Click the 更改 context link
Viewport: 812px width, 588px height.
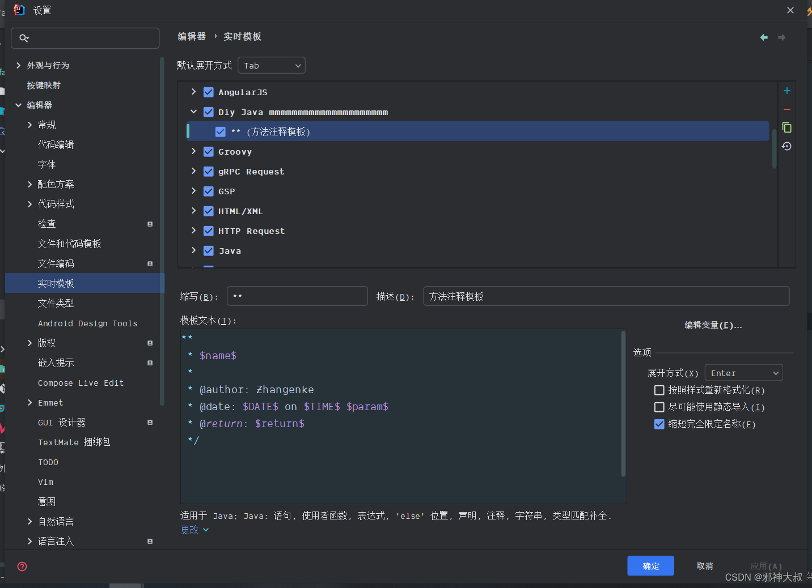click(194, 530)
